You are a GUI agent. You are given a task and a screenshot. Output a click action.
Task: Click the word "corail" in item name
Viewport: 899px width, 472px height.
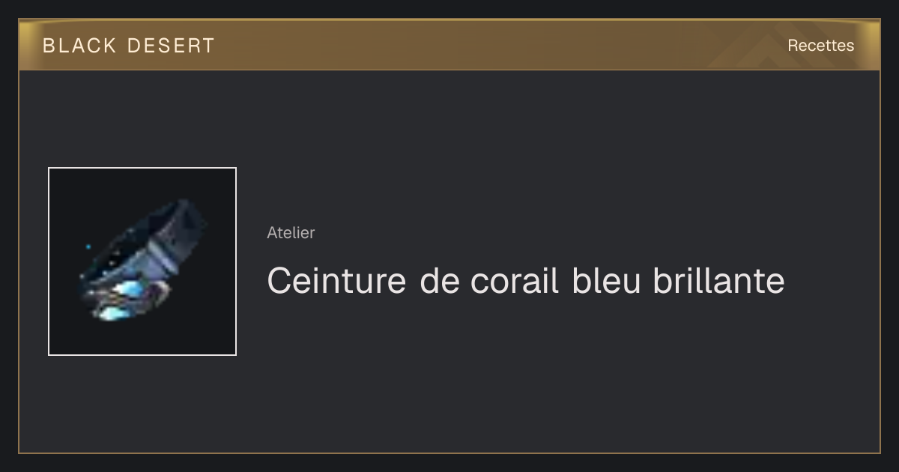[515, 281]
